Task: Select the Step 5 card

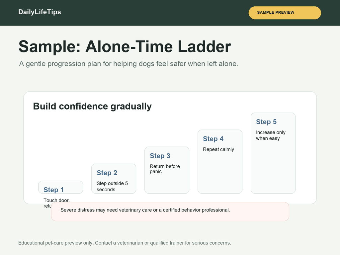Action: (273, 153)
